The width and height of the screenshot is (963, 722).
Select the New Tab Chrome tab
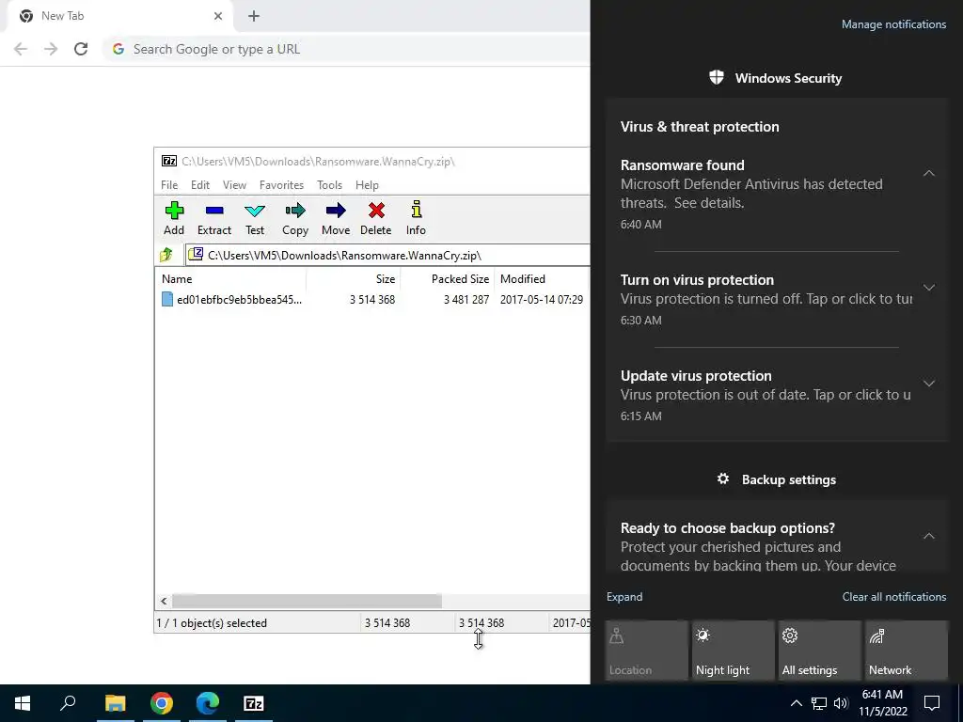point(119,16)
